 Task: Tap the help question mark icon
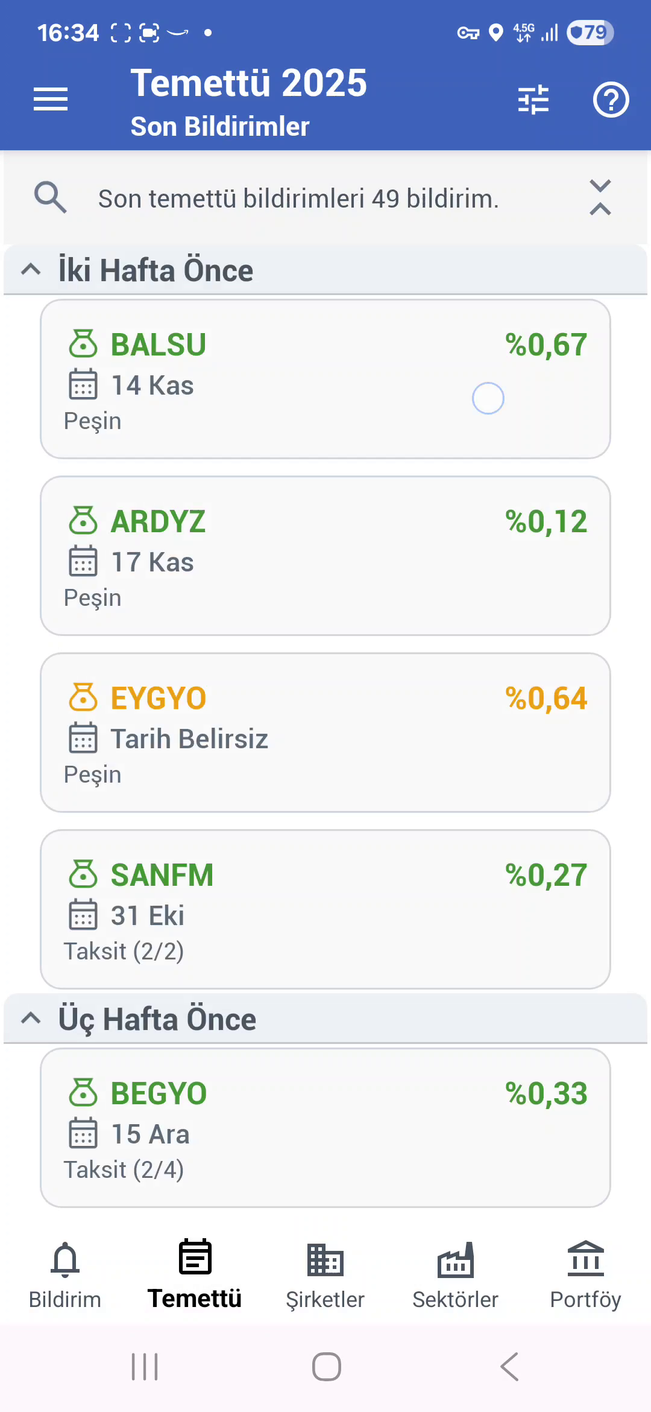[x=611, y=100]
